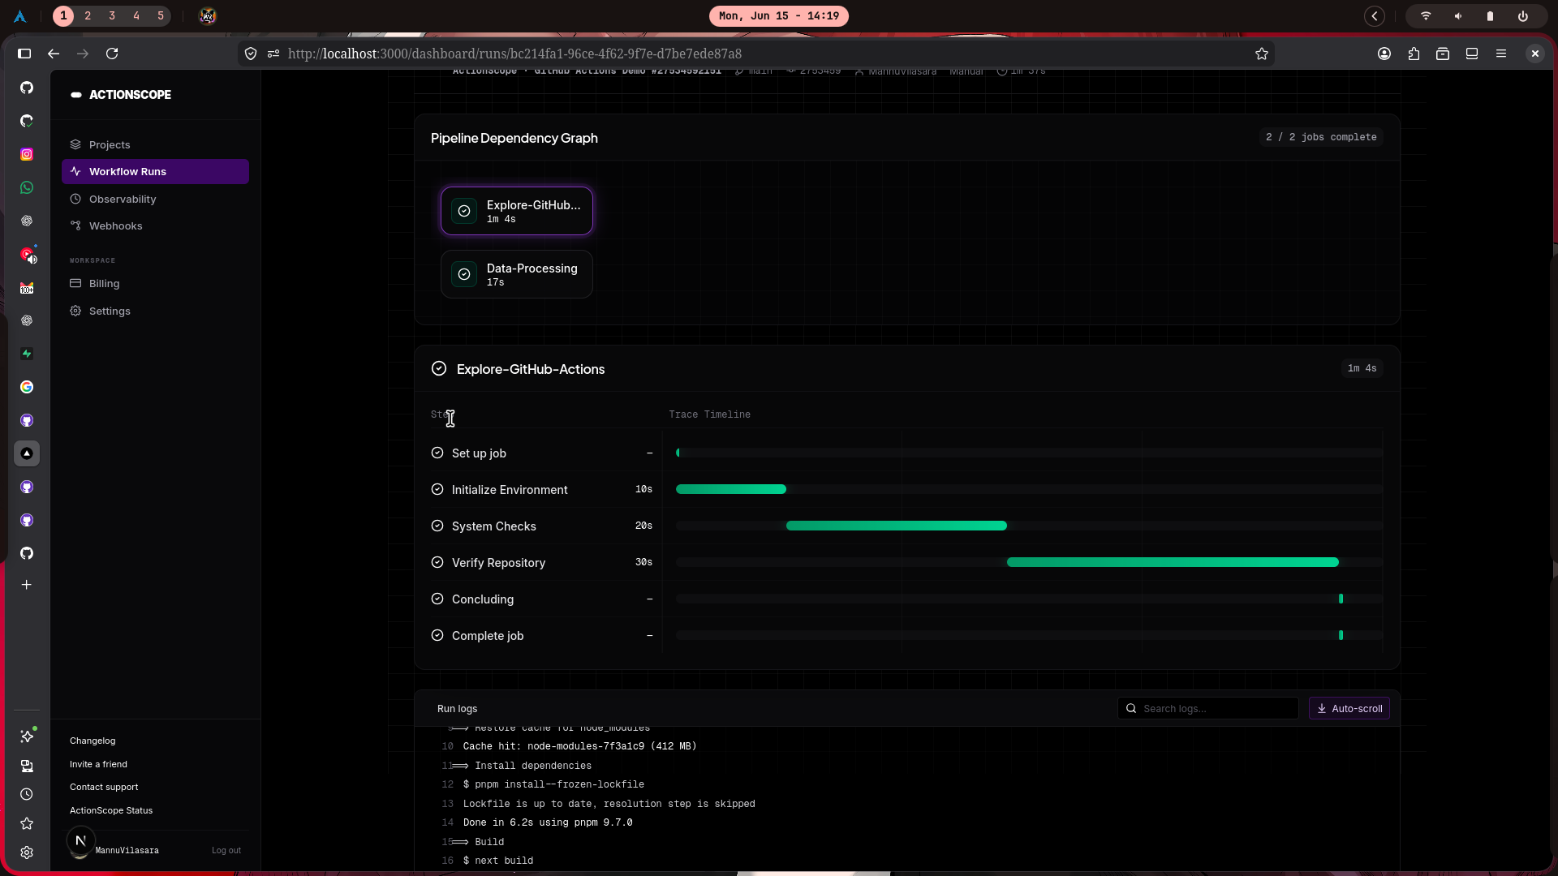Click the Verify Repository timeline bar

(1173, 562)
